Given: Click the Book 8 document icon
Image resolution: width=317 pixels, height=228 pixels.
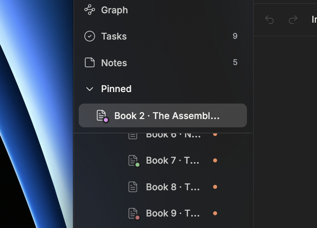Looking at the screenshot, I should (x=133, y=187).
